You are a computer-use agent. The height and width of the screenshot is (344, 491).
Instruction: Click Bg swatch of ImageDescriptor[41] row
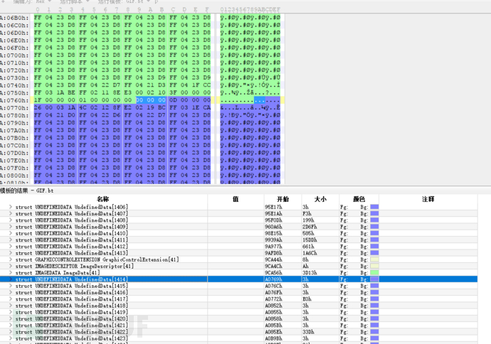(x=374, y=266)
